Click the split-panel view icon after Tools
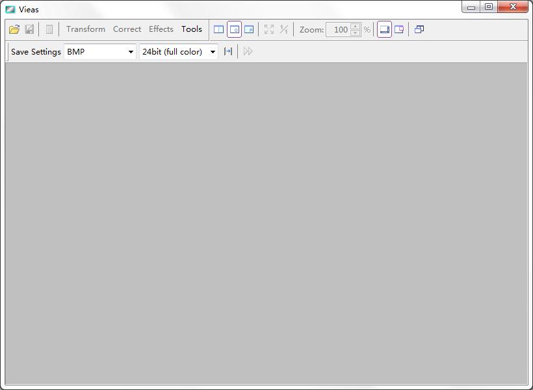Image resolution: width=533 pixels, height=390 pixels. click(219, 29)
